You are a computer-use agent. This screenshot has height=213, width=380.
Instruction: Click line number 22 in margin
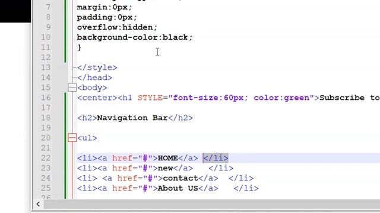[x=46, y=158]
